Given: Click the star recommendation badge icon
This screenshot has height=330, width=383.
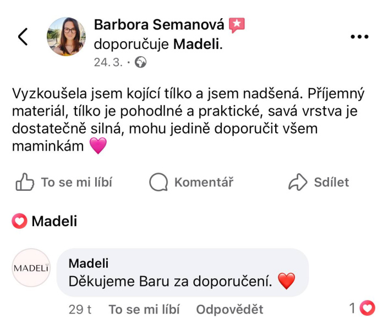Looking at the screenshot, I should (x=237, y=25).
